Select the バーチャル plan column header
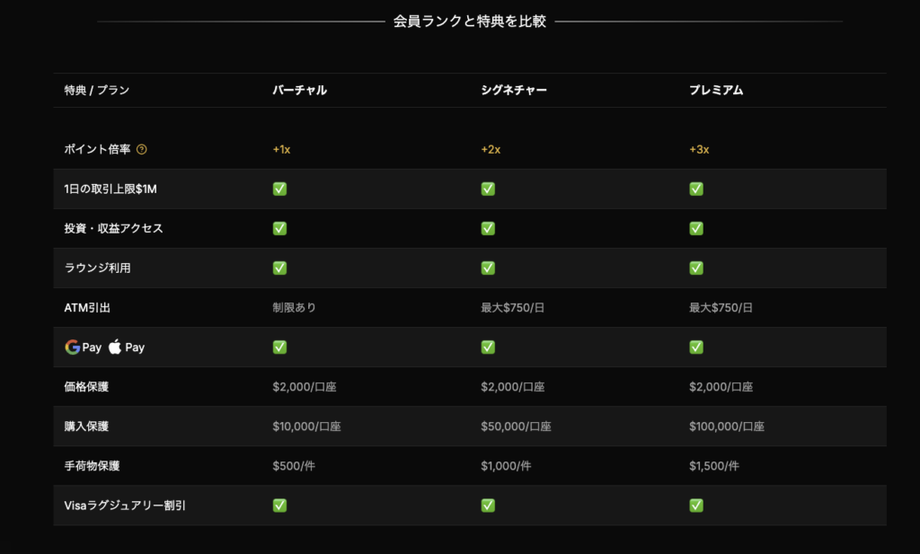This screenshot has width=920, height=554. [299, 91]
